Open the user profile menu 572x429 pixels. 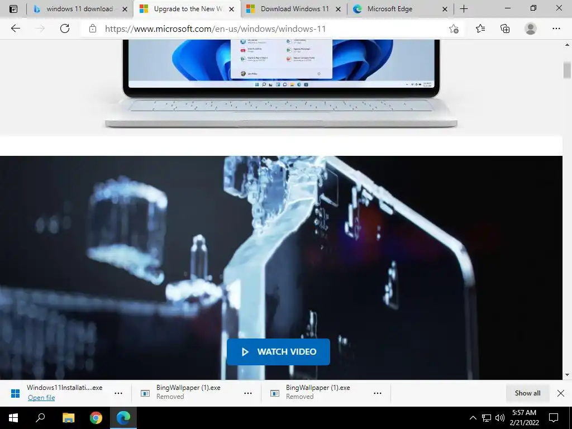click(531, 28)
